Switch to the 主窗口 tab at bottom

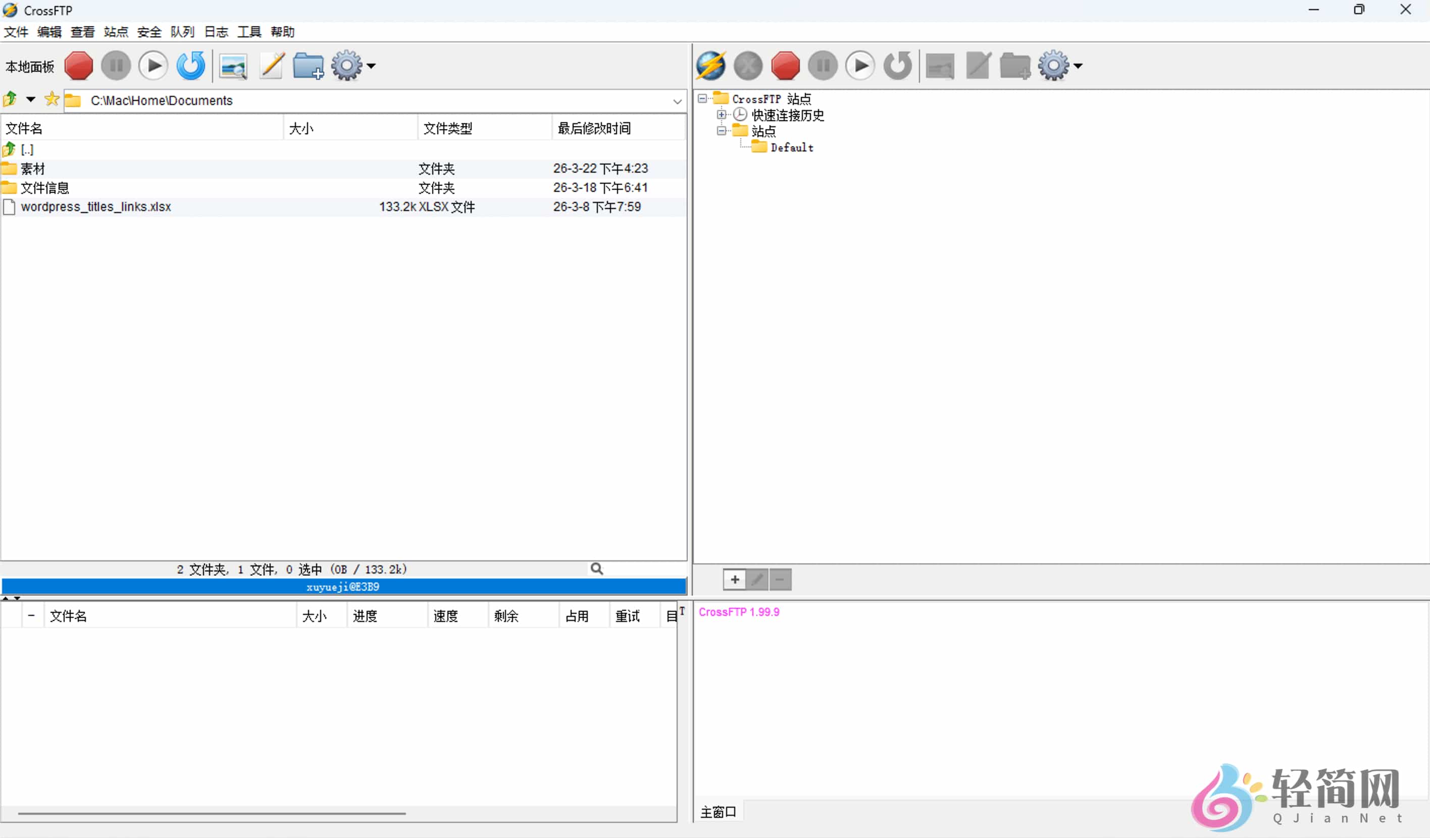tap(718, 811)
